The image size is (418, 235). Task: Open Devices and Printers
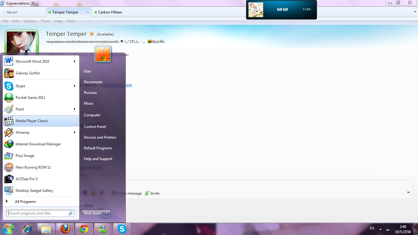pyautogui.click(x=100, y=137)
